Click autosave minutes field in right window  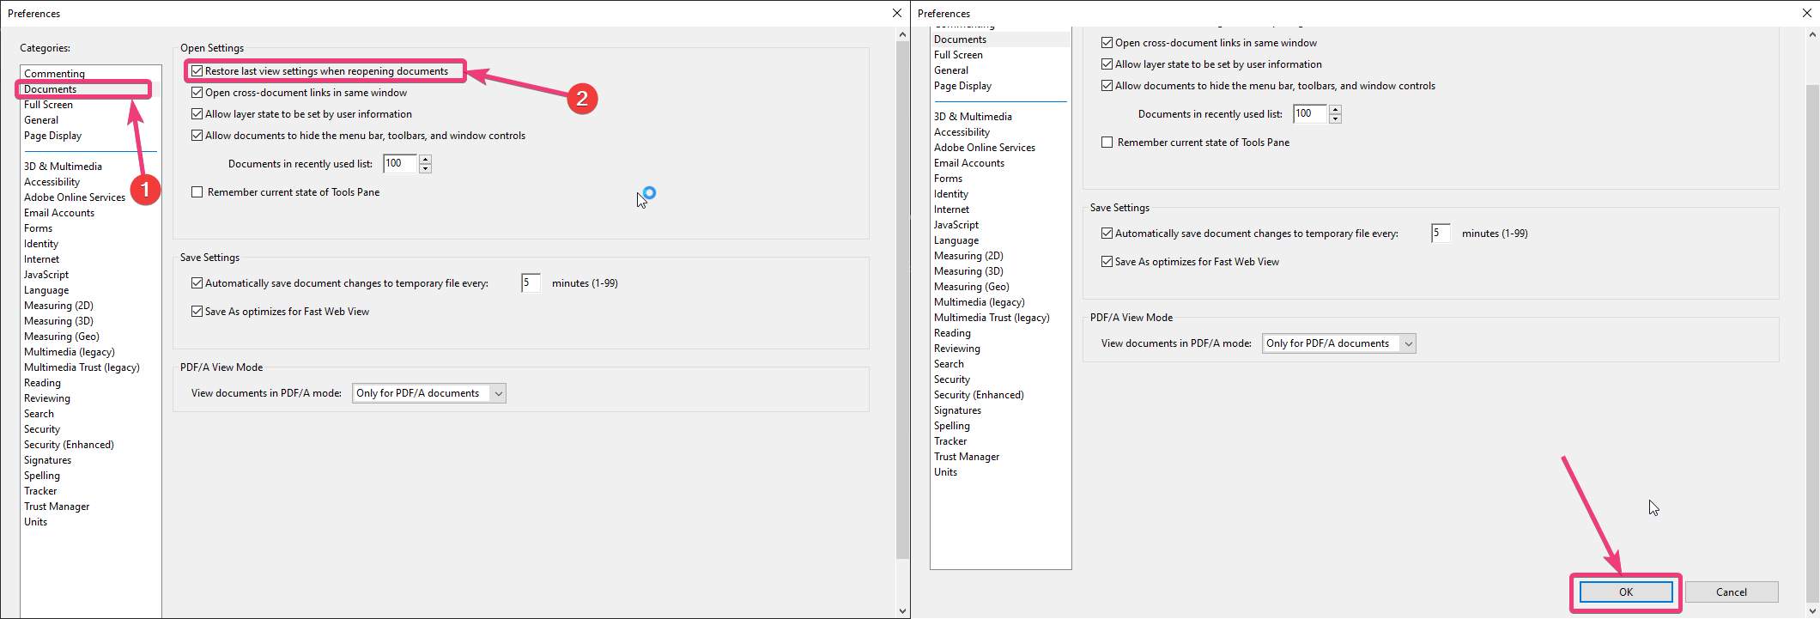(1441, 233)
